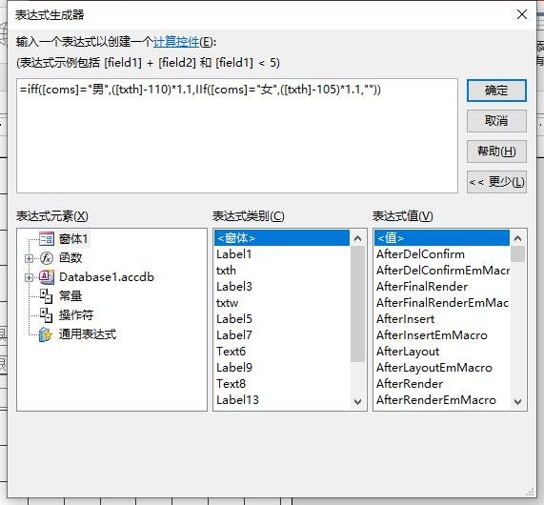The height and width of the screenshot is (505, 544).
Task: Confirm with the 确定 button
Action: tap(496, 91)
